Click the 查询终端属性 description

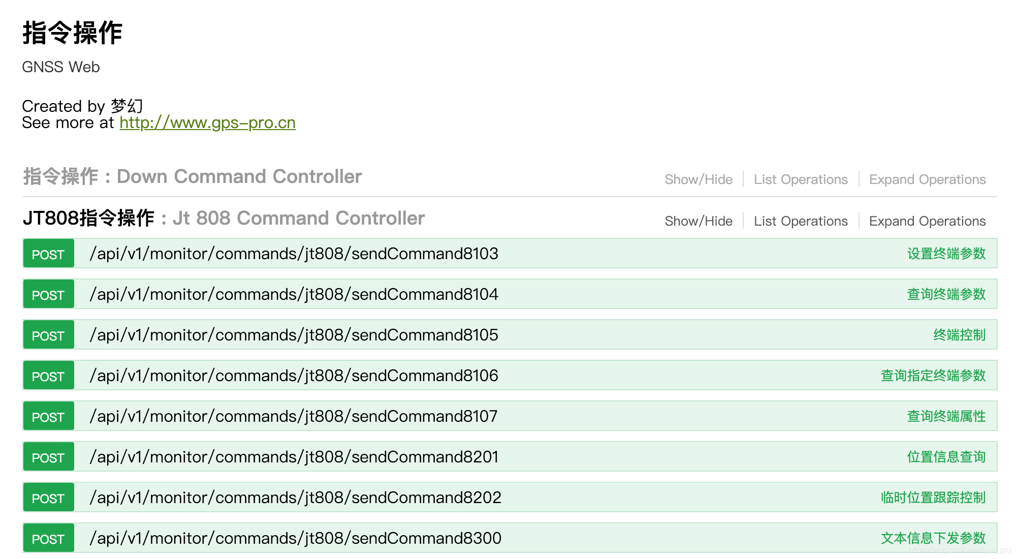(946, 416)
